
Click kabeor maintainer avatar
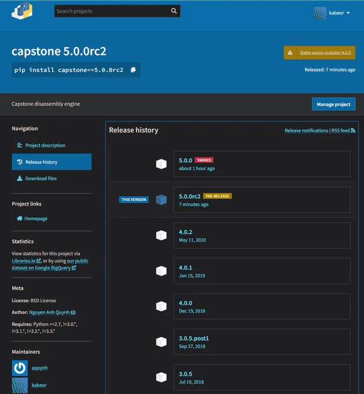20,385
